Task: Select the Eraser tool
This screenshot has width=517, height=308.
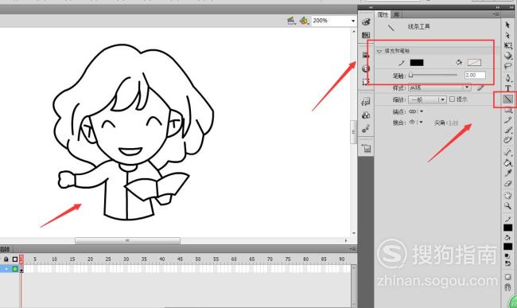Action: click(x=507, y=184)
